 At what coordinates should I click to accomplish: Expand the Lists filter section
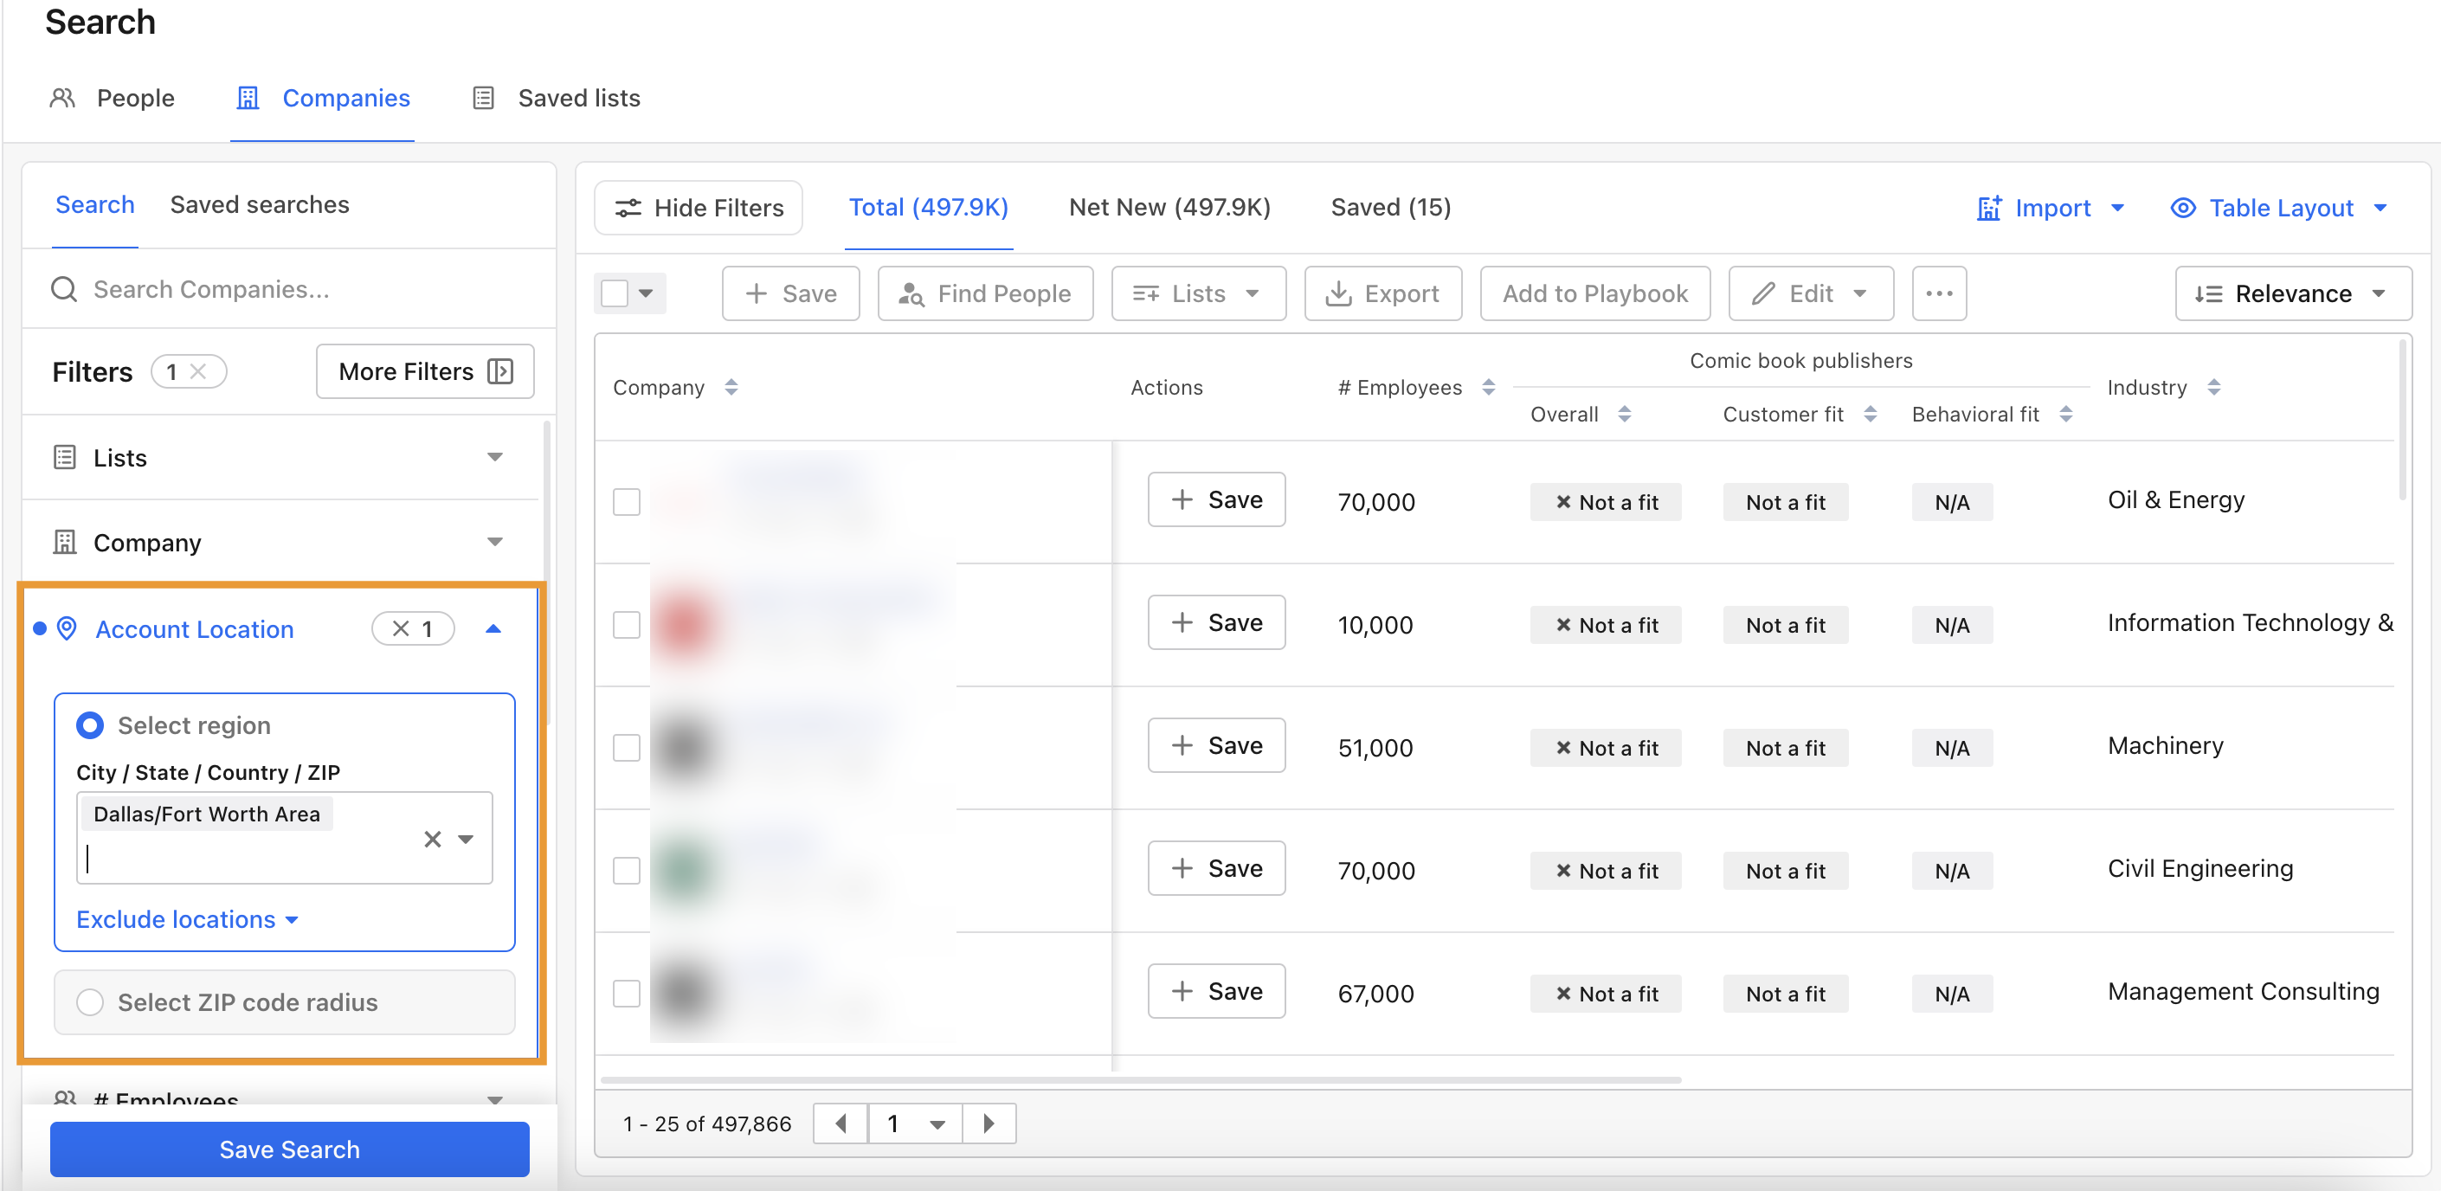pos(494,457)
